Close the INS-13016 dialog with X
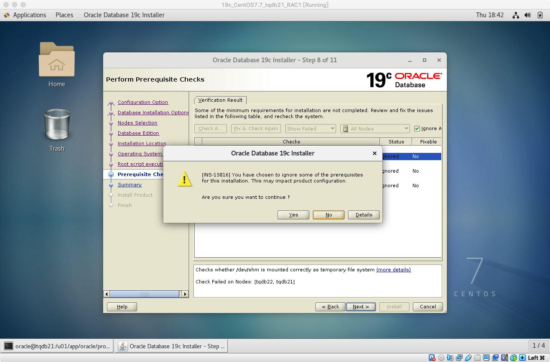This screenshot has width=550, height=362. (375, 153)
